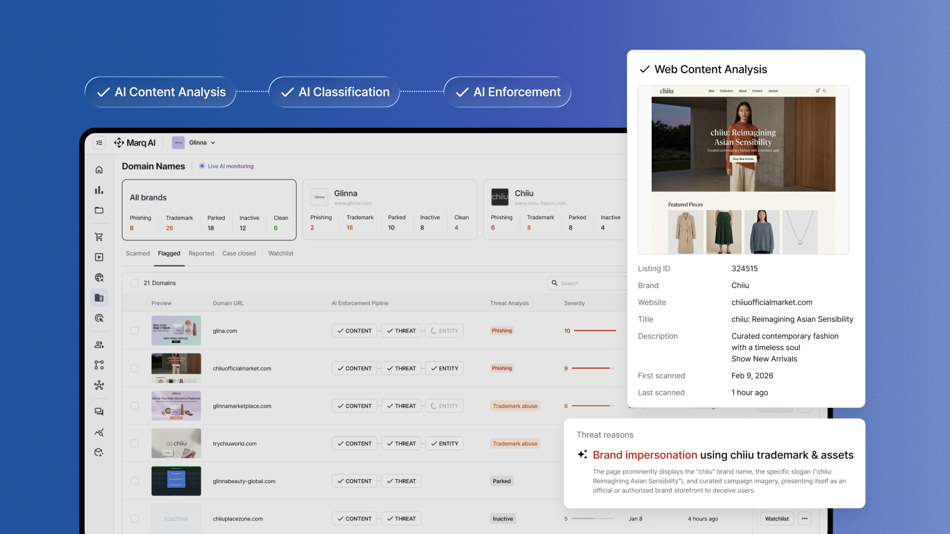The image size is (950, 534).
Task: Click the Marq AI logo
Action: pyautogui.click(x=135, y=143)
